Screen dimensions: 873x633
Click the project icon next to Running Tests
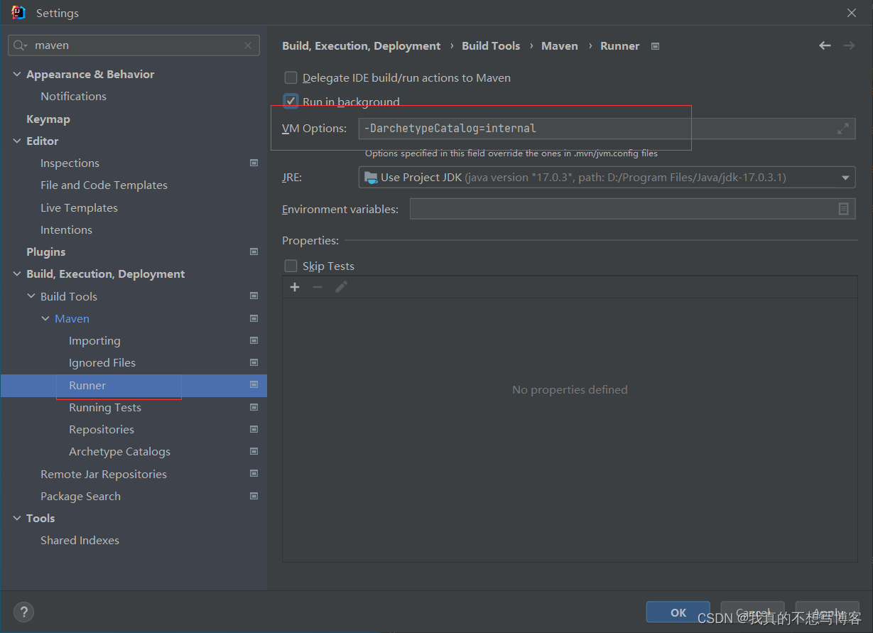[254, 407]
